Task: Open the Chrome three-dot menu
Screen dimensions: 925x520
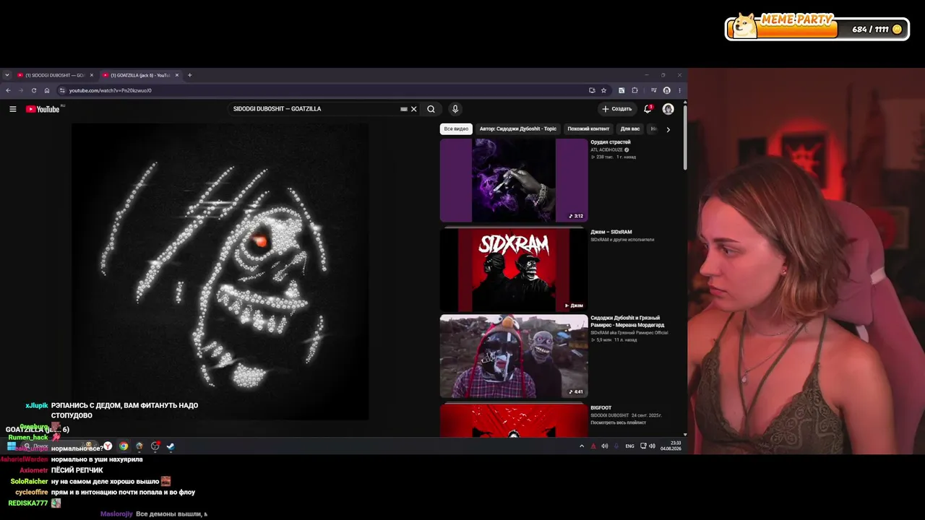Action: (679, 90)
